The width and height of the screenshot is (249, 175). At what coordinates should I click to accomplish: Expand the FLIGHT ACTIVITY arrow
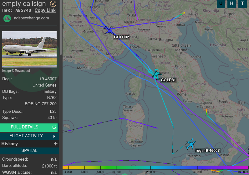(x=54, y=136)
